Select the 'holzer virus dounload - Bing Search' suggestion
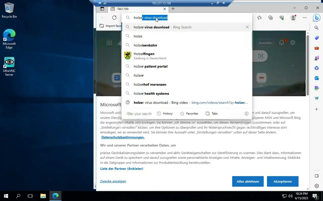The width and height of the screenshot is (323, 201). pyautogui.click(x=187, y=27)
